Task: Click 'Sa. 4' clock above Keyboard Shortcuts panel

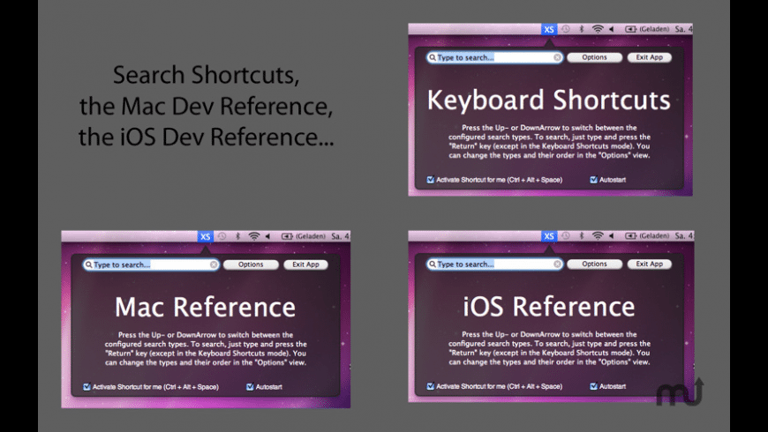Action: (684, 29)
